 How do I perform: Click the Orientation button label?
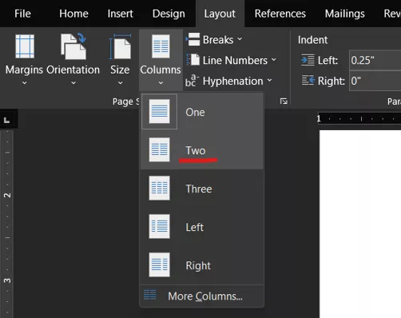73,70
